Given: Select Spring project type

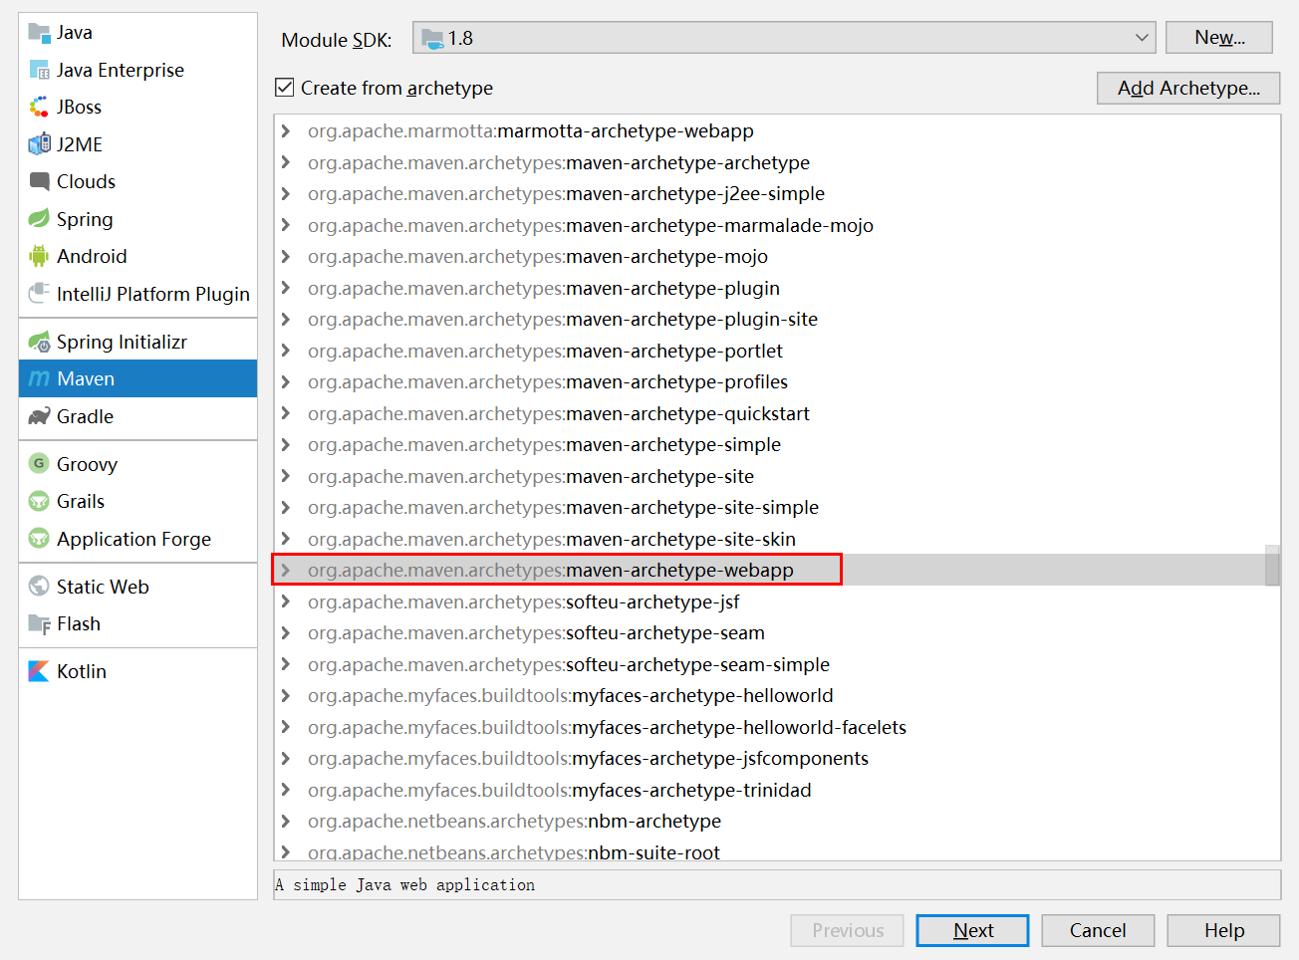Looking at the screenshot, I should pos(137,219).
